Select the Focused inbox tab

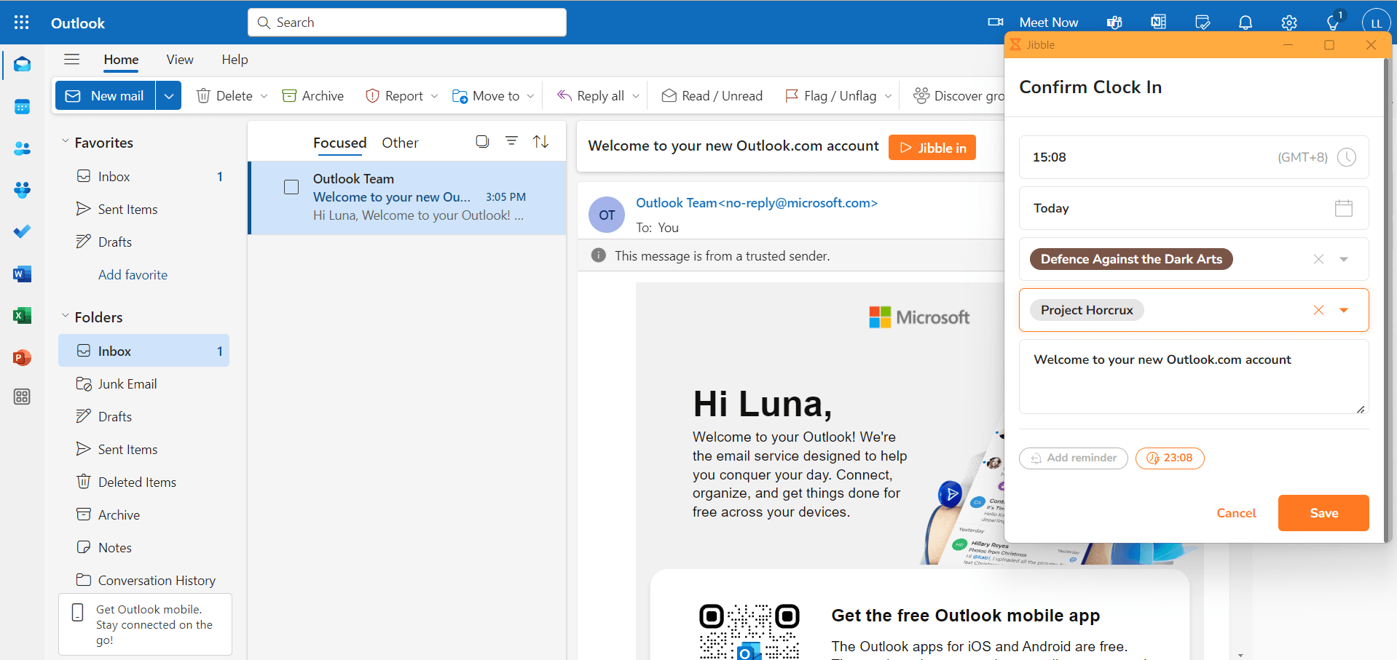[x=339, y=143]
